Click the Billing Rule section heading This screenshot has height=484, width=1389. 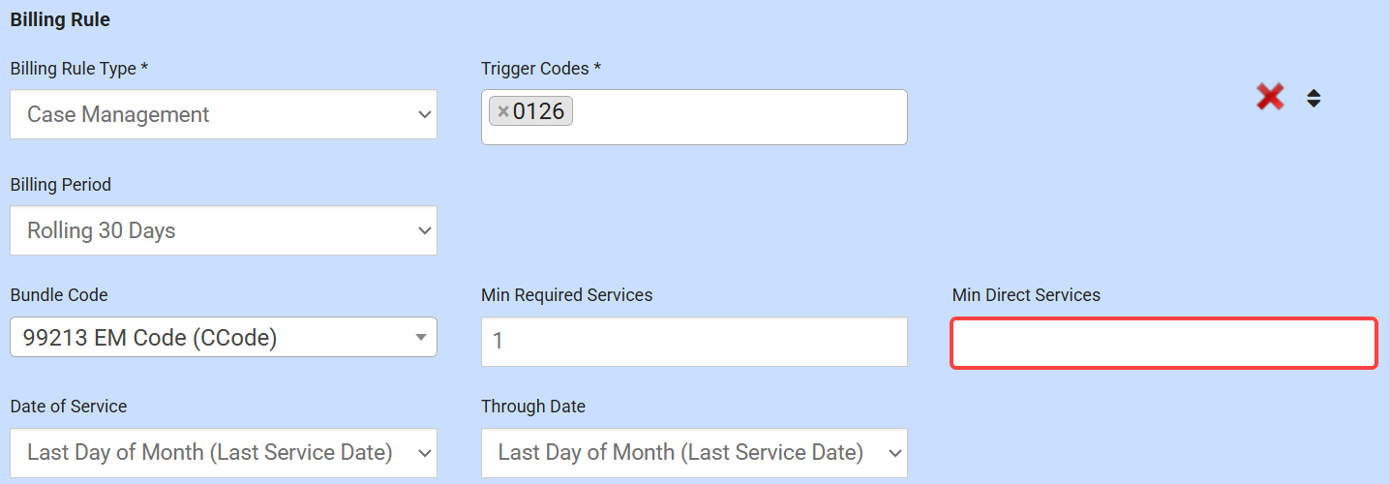tap(60, 19)
